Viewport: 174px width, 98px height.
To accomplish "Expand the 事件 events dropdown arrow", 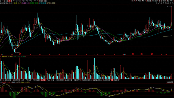I will coord(146,1).
